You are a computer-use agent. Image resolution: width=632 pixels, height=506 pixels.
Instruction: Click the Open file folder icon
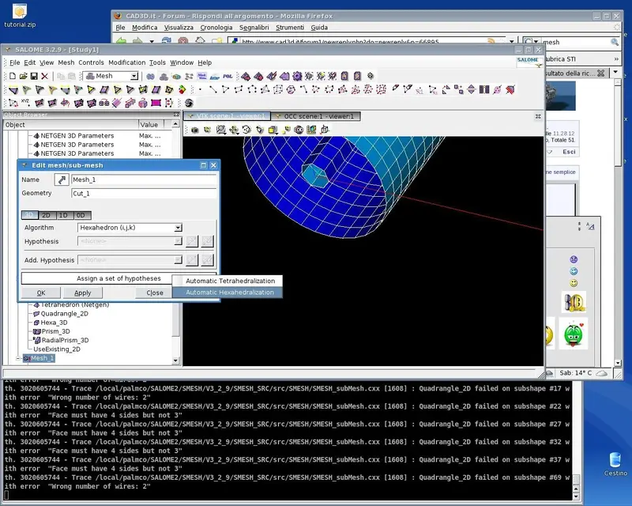[21, 76]
